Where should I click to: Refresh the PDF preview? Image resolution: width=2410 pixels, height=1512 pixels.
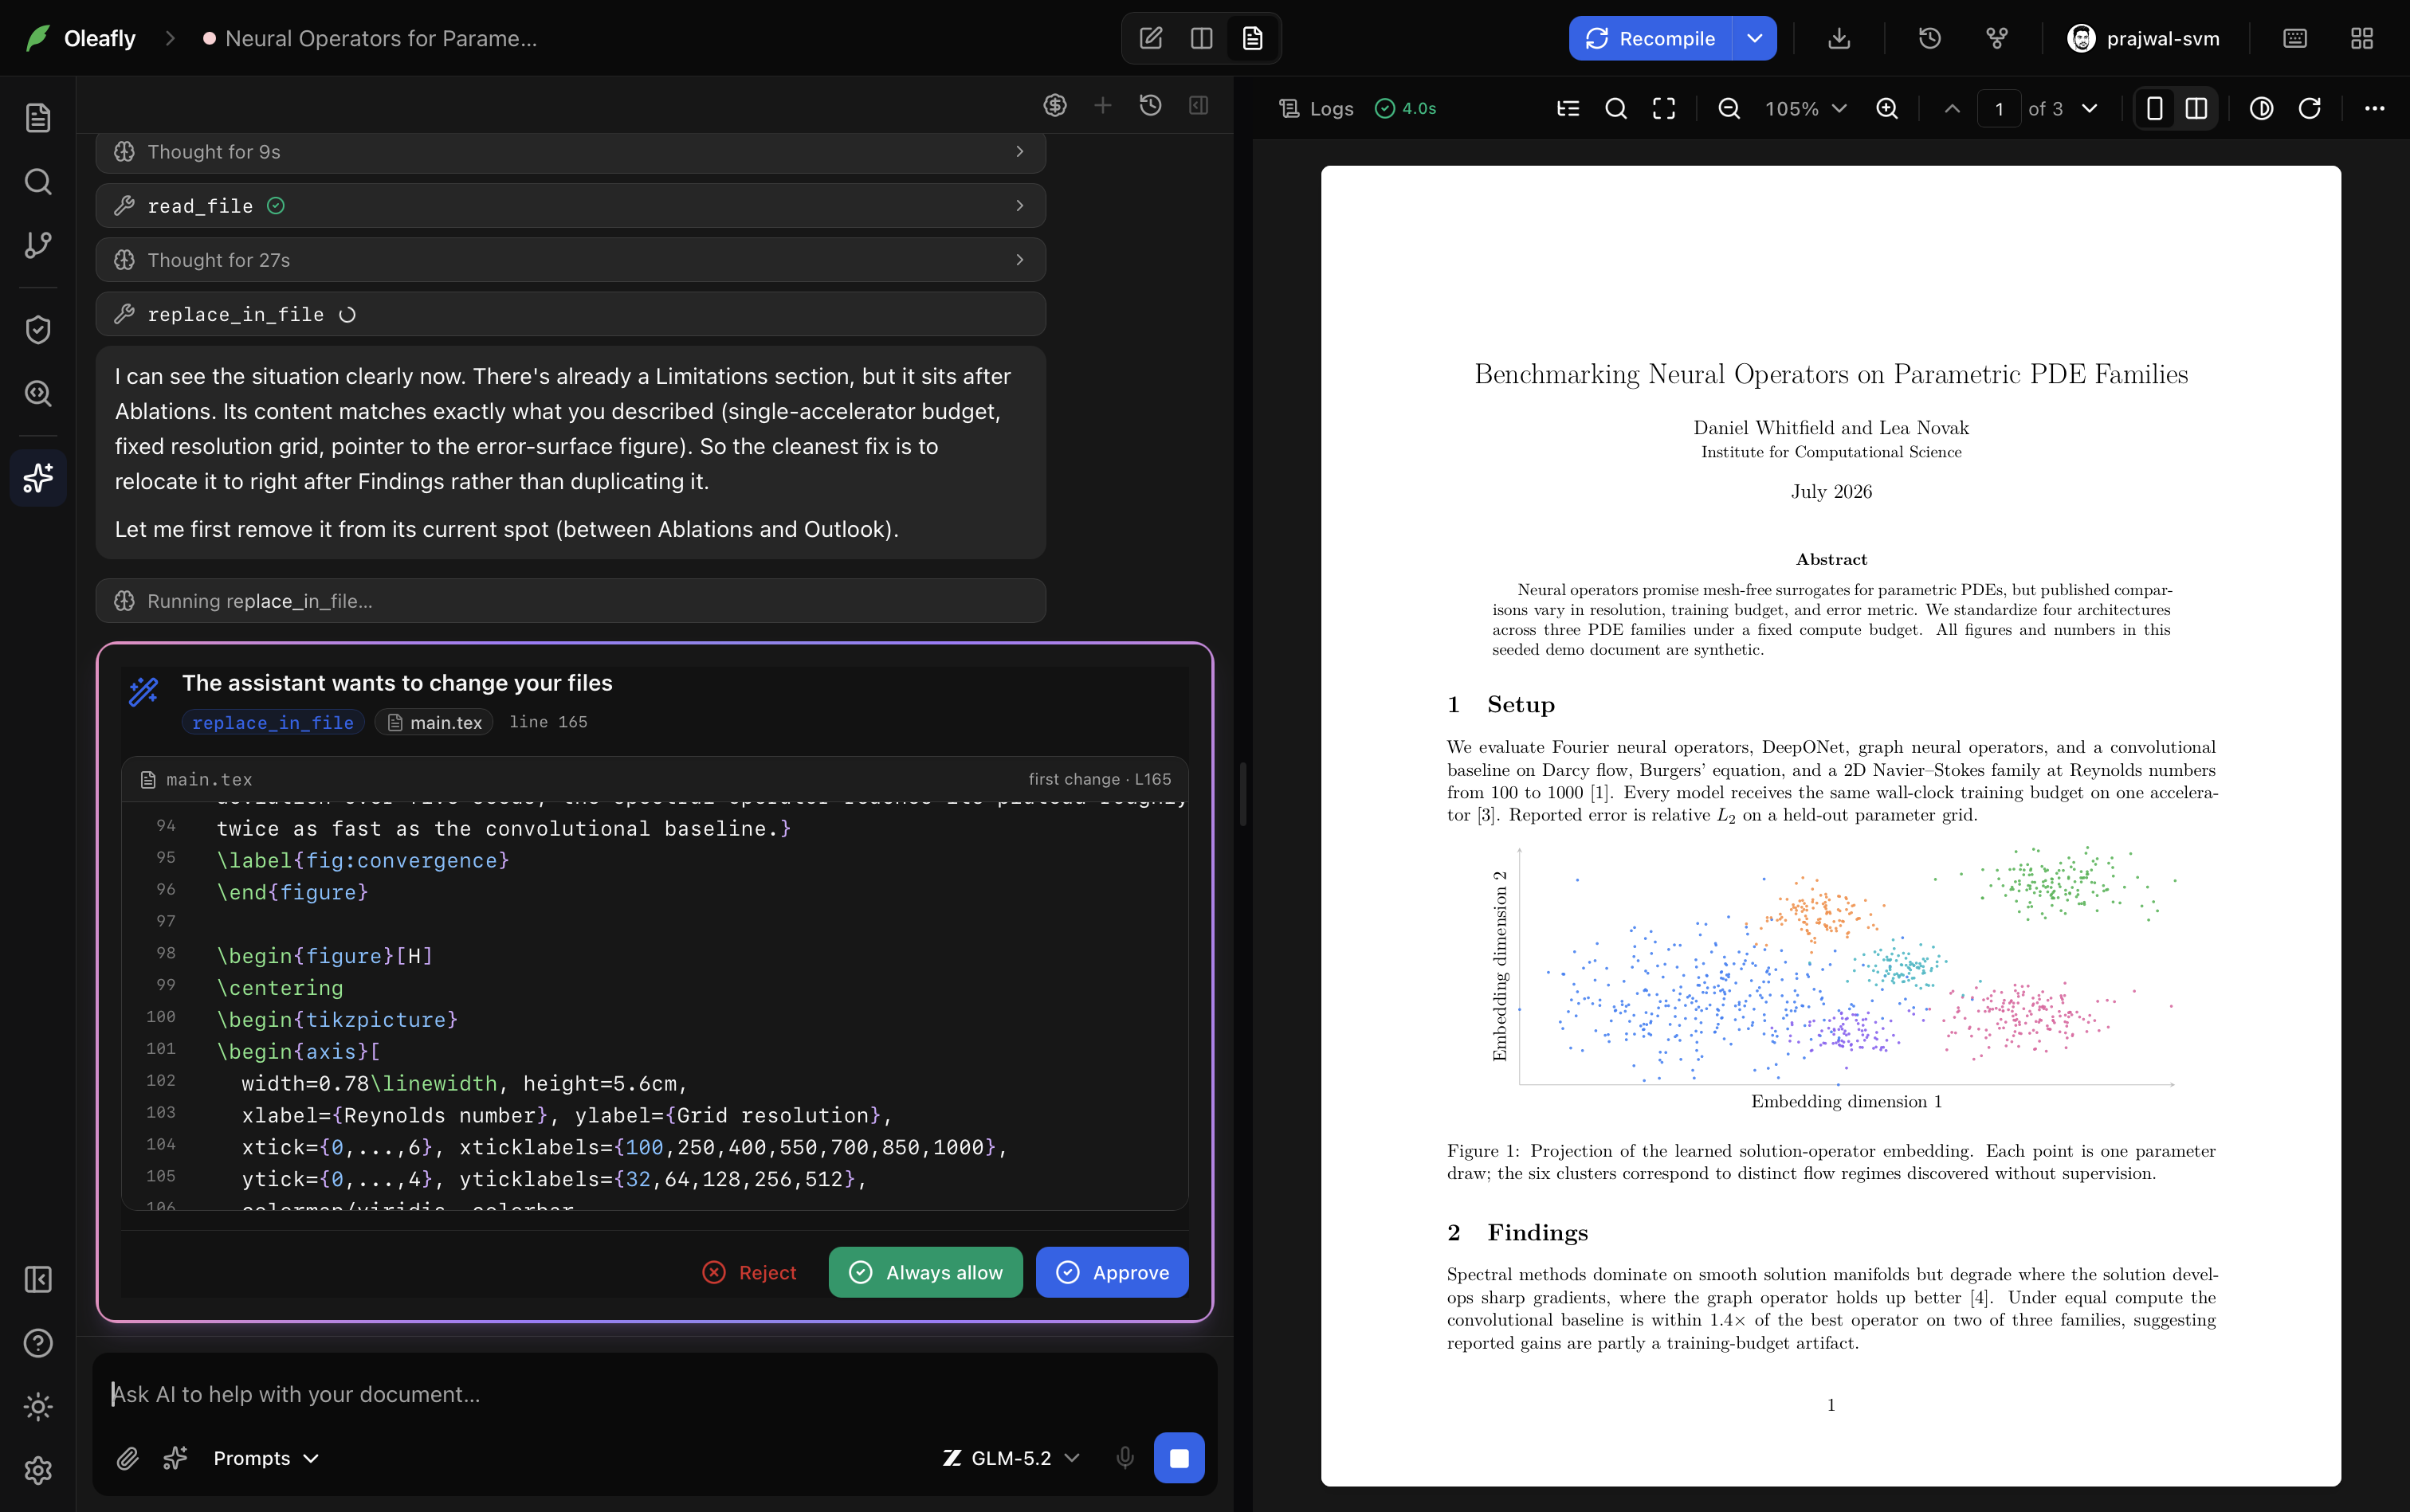tap(2309, 108)
